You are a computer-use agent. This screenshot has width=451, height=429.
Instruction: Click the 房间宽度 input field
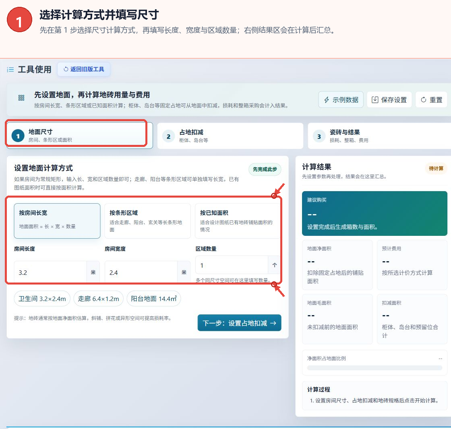coord(141,272)
